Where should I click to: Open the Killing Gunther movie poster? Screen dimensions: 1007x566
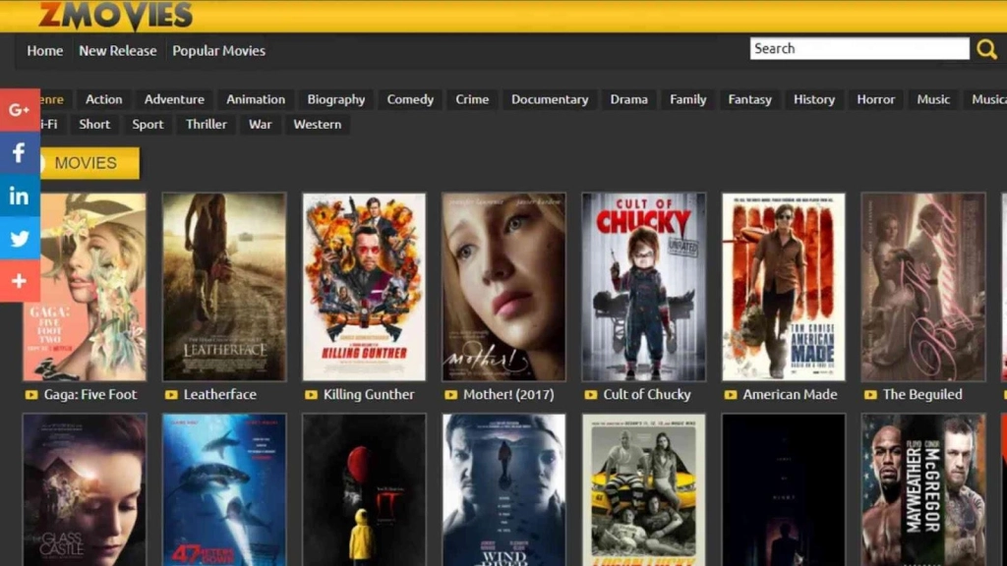(364, 287)
